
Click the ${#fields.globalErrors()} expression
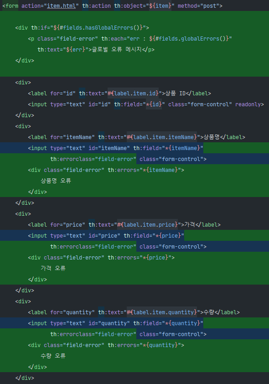pyautogui.click(x=189, y=39)
